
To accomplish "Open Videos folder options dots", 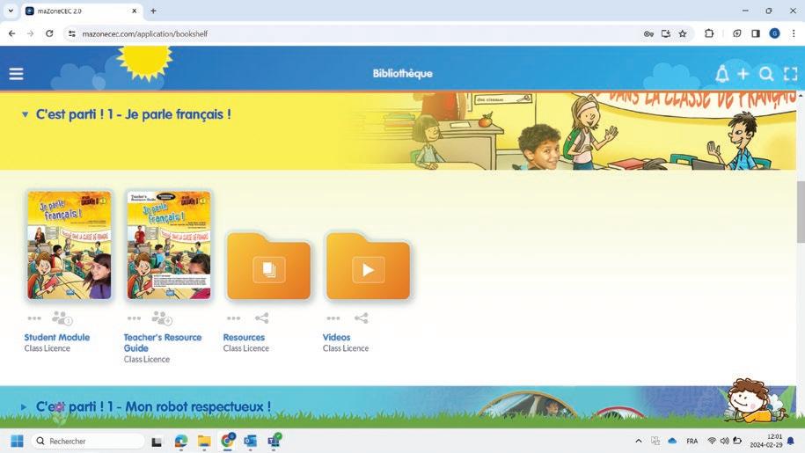I will click(333, 318).
